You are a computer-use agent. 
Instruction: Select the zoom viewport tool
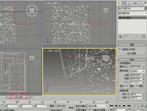pyautogui.click(x=134, y=106)
